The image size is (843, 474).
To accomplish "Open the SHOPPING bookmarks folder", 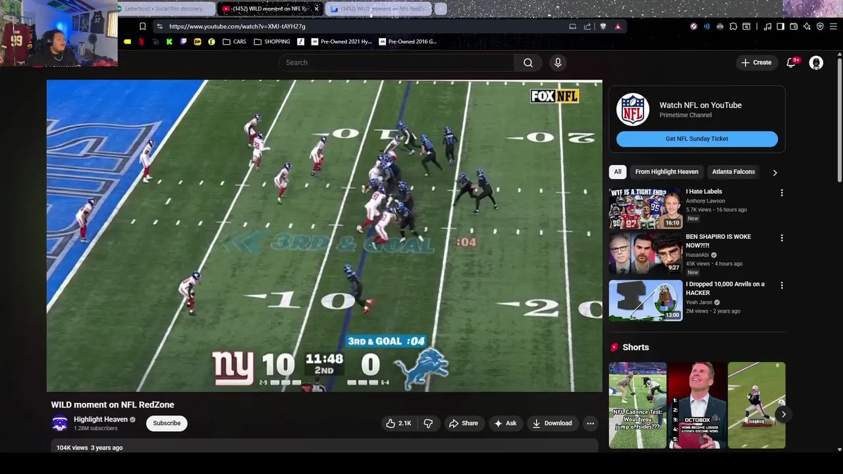I will pyautogui.click(x=272, y=41).
